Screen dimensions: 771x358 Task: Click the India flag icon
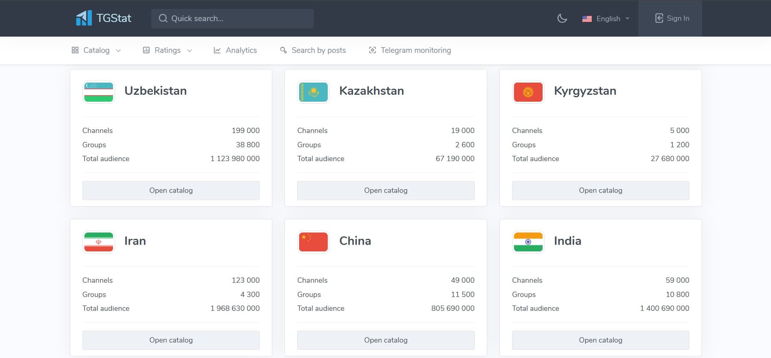(528, 242)
